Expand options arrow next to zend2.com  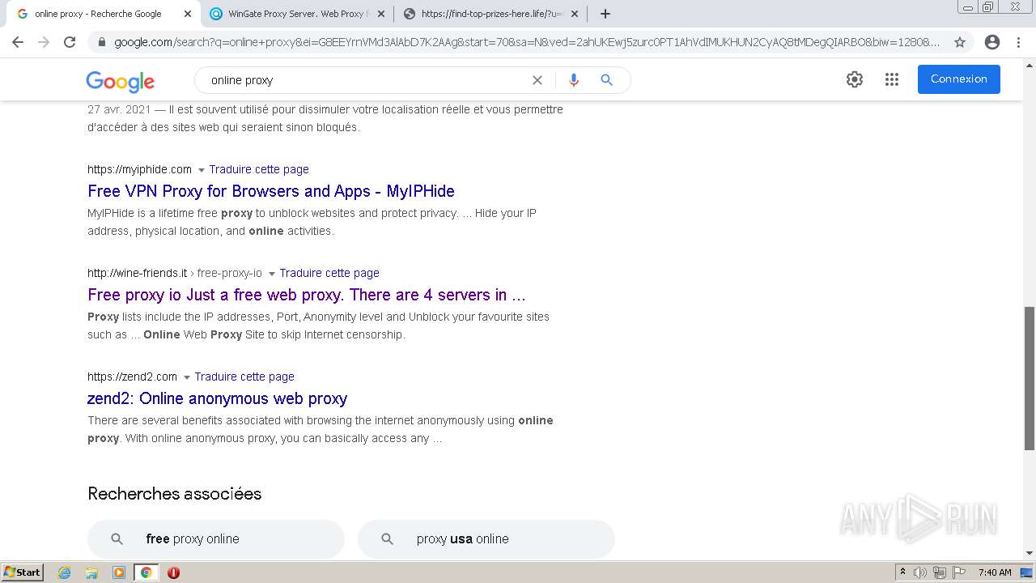click(x=186, y=377)
